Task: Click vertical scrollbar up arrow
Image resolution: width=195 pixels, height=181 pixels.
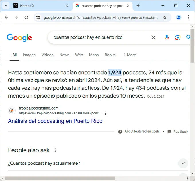Action: click(192, 26)
